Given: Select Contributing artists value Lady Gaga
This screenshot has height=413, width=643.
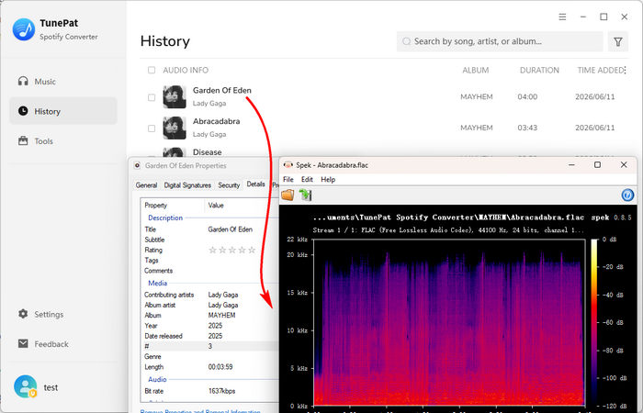Looking at the screenshot, I should pos(222,295).
